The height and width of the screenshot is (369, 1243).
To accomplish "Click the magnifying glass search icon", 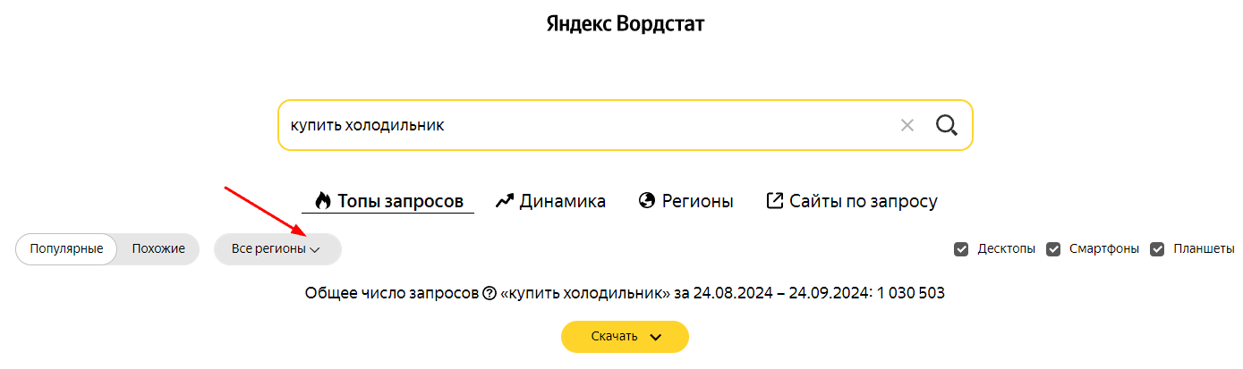I will click(x=947, y=125).
